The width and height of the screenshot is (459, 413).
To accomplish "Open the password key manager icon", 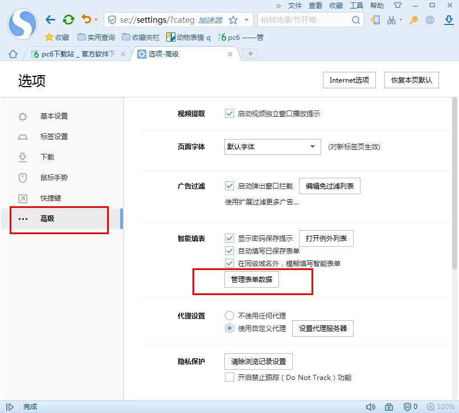I will [414, 19].
